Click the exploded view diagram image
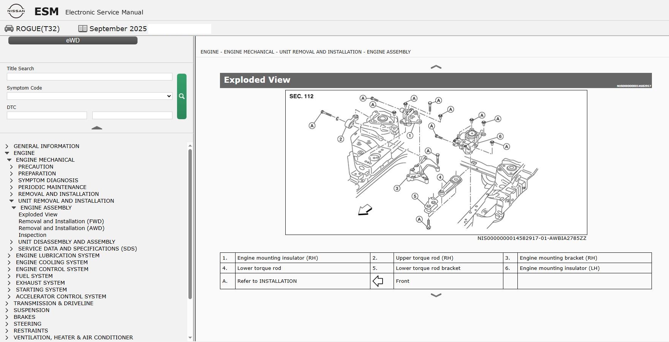The height and width of the screenshot is (342, 669). 436,162
